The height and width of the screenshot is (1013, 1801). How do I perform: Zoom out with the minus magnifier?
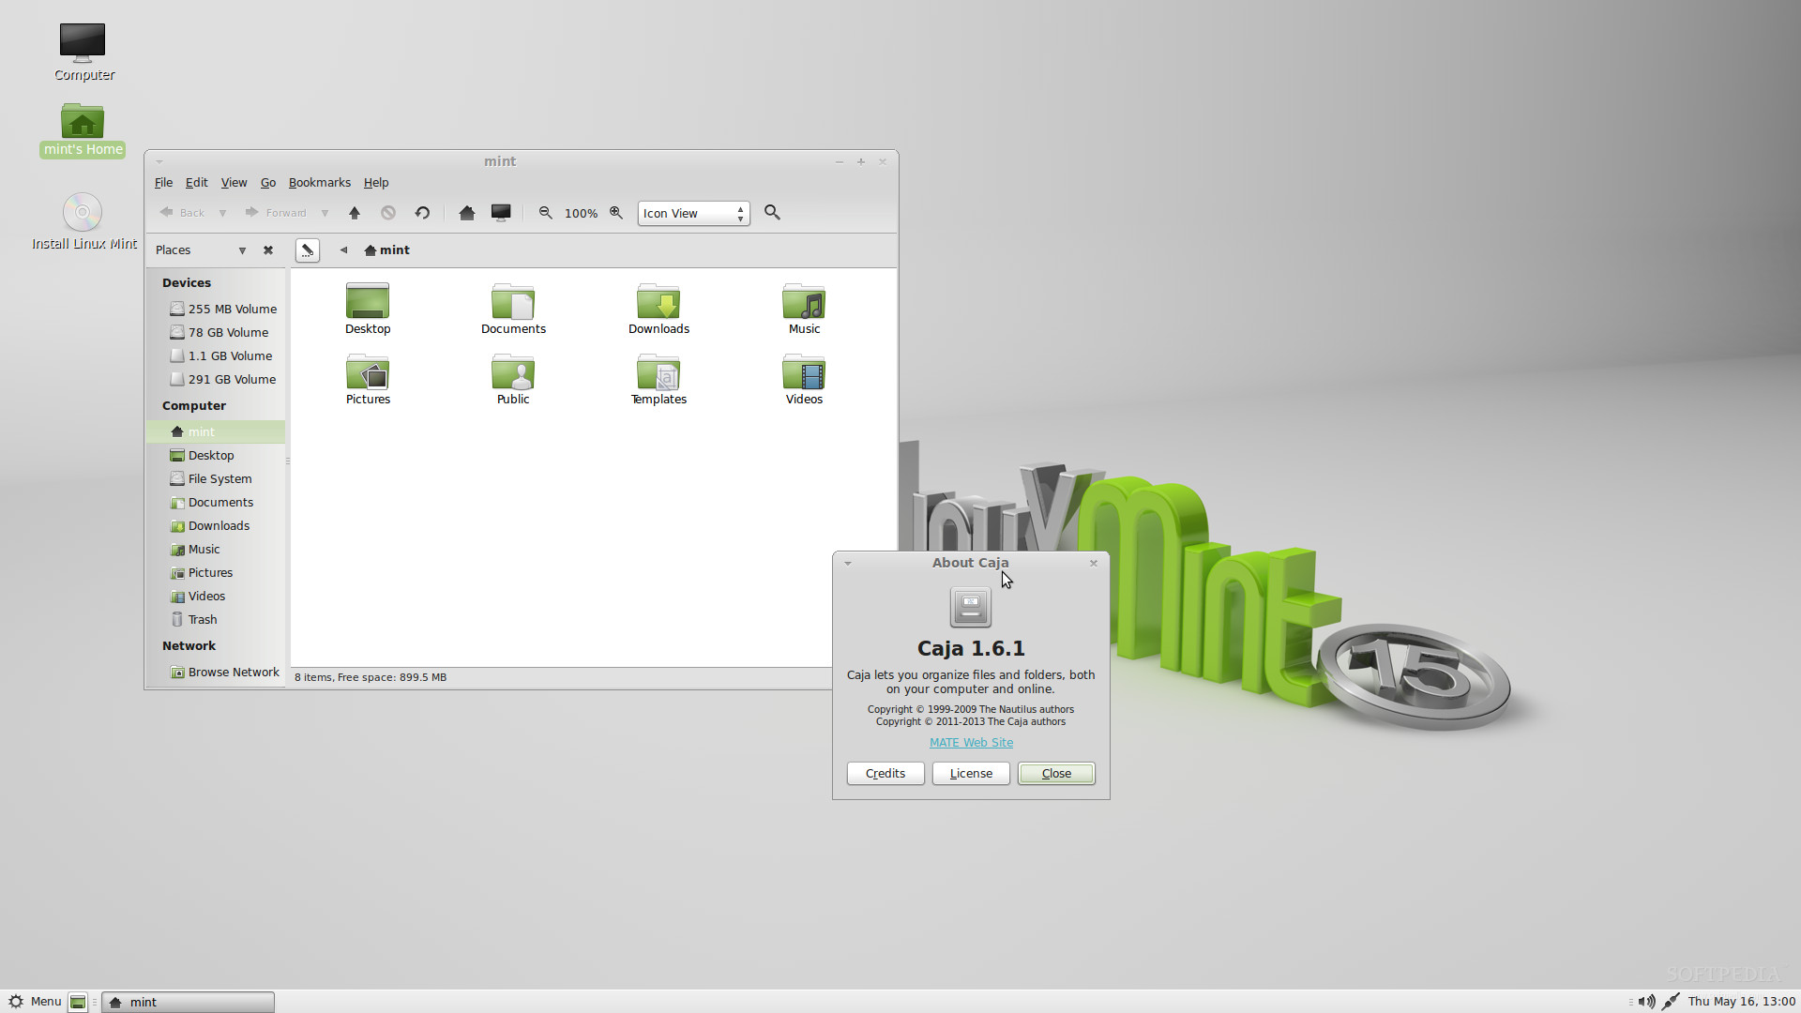tap(545, 213)
